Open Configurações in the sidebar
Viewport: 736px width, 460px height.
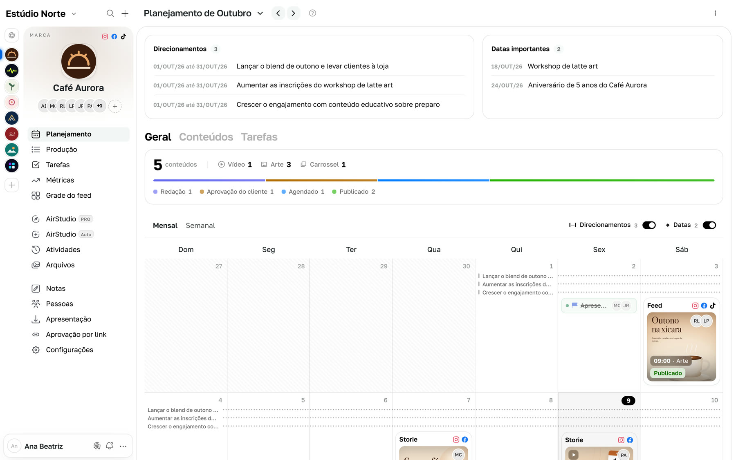pos(79,350)
